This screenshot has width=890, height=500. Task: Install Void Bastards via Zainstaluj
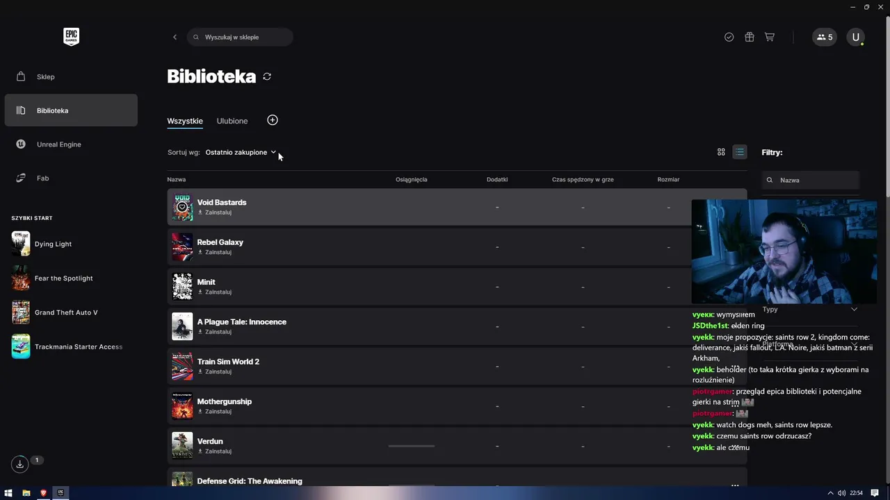[215, 212]
